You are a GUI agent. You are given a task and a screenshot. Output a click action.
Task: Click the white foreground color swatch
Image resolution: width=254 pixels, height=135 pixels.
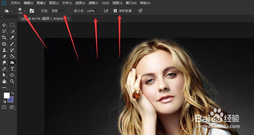tap(6, 95)
